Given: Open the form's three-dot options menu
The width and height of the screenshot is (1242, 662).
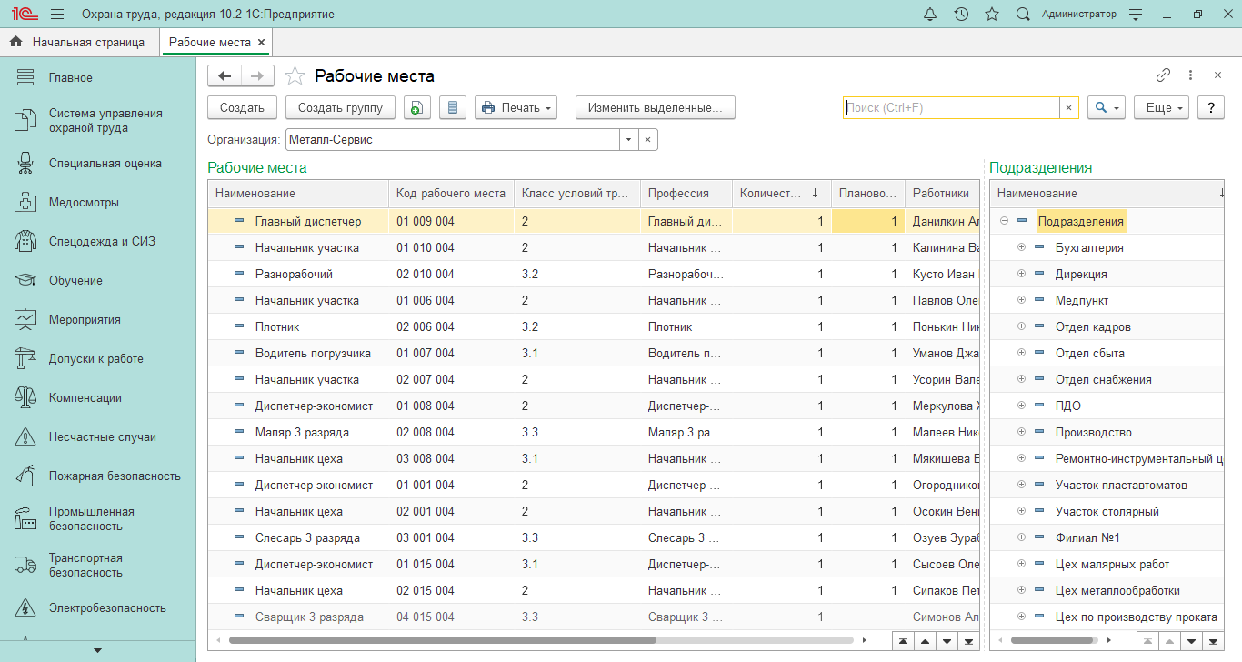Looking at the screenshot, I should coord(1189,75).
